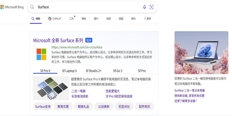Click the Microsoft four-color logo thumbnail
The height and width of the screenshot is (116, 232).
pos(41,54)
